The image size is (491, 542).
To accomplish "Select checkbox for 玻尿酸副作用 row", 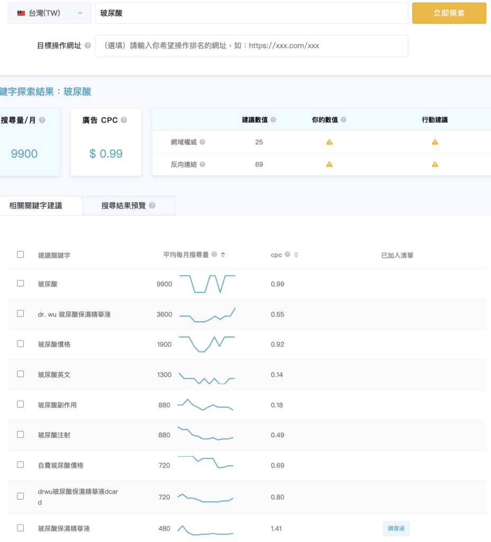I will pos(21,404).
